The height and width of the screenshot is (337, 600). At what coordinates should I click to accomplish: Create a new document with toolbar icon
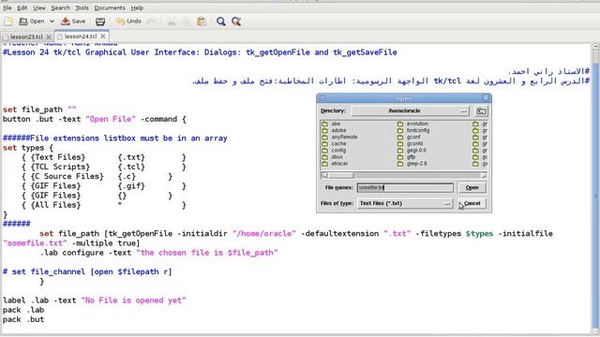pos(8,22)
